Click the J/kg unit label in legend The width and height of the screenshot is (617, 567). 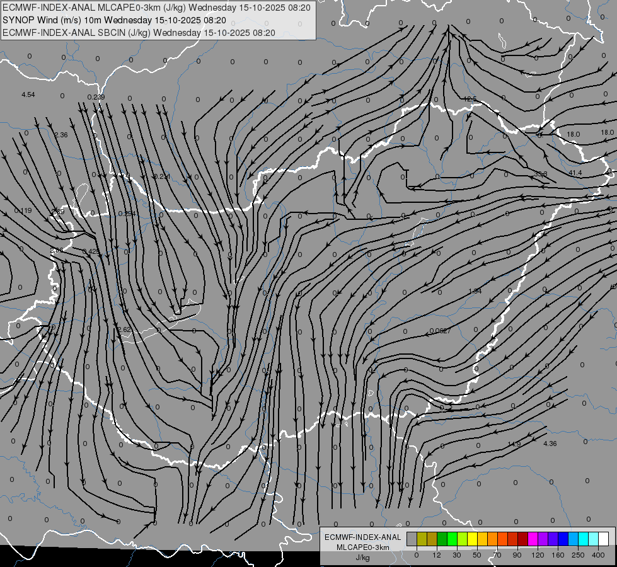(362, 558)
